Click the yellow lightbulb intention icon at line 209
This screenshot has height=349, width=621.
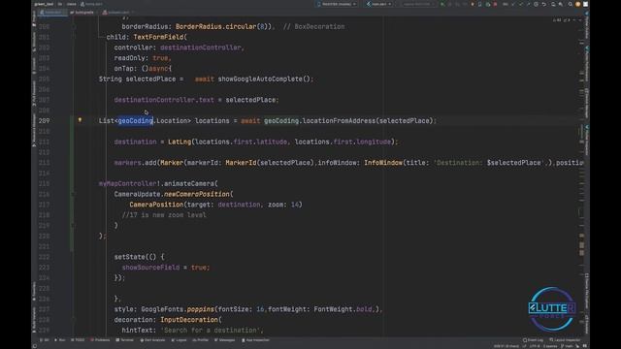[x=80, y=119]
